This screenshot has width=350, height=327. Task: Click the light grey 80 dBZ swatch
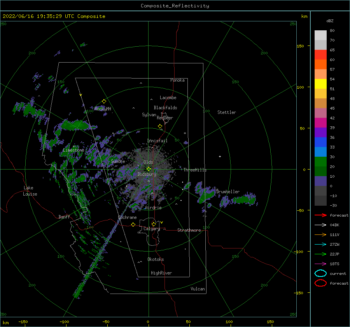coord(320,35)
